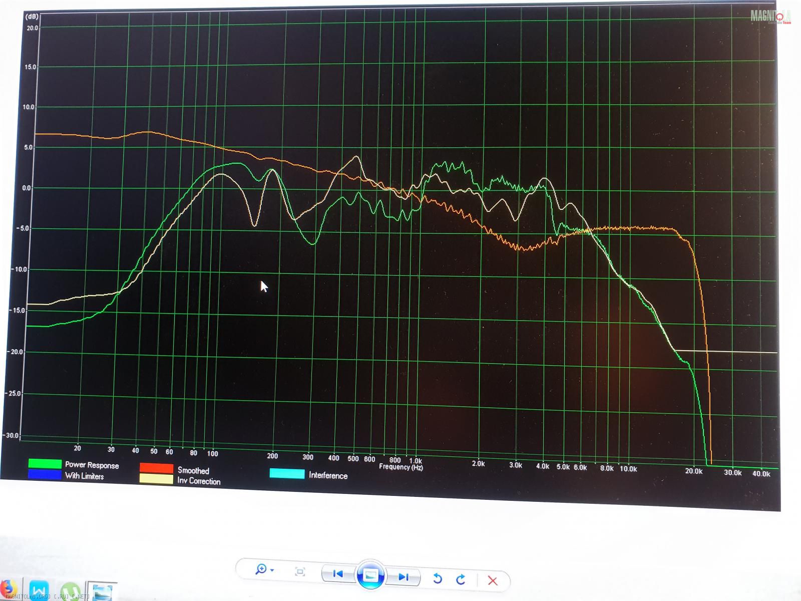
Task: Click the red Smoothed swatch
Action: click(x=156, y=468)
